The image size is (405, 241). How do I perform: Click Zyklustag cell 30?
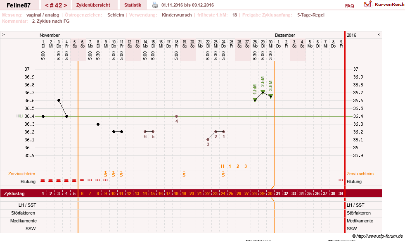pyautogui.click(x=270, y=193)
